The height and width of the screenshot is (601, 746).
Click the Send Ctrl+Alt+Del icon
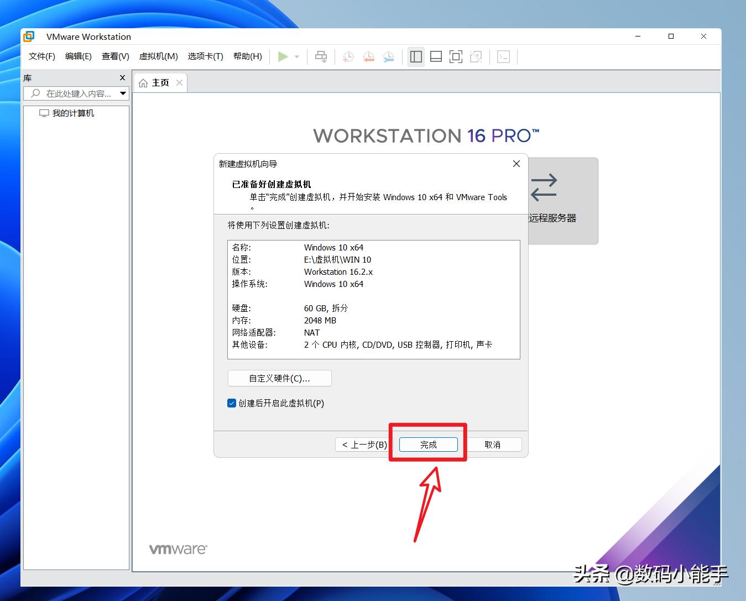321,56
